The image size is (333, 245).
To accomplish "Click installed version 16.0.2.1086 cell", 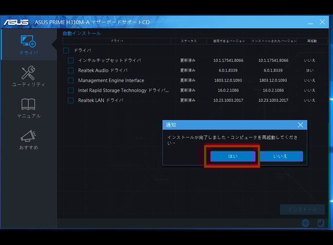I will point(273,90).
